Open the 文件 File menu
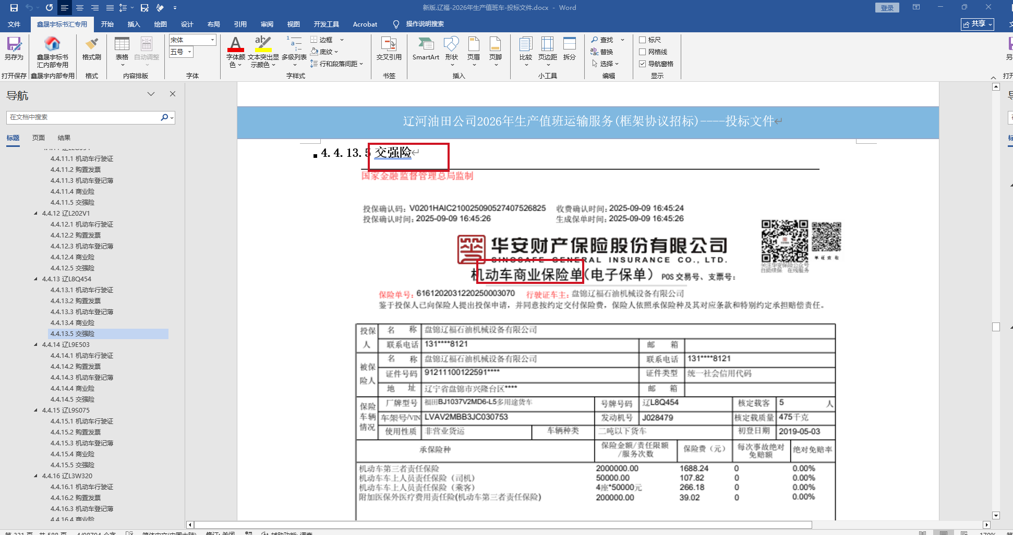Screen dimensions: 1013x535 pyautogui.click(x=14, y=24)
